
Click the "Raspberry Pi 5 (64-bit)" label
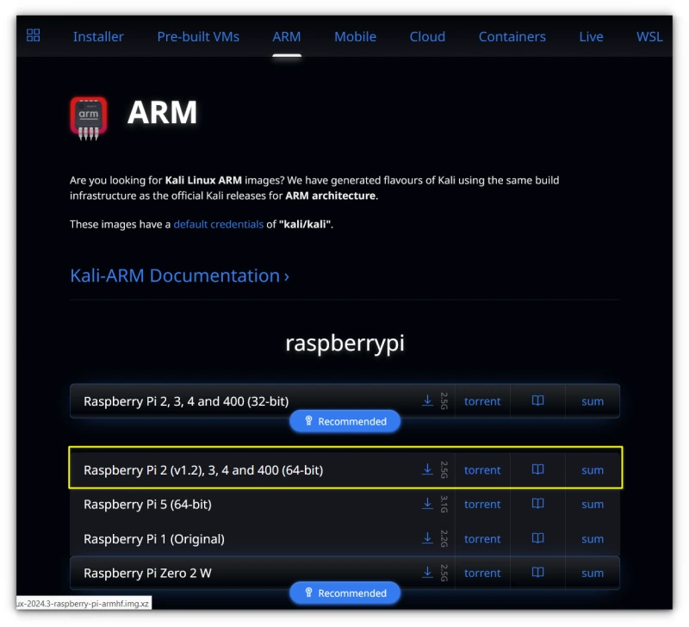click(147, 505)
